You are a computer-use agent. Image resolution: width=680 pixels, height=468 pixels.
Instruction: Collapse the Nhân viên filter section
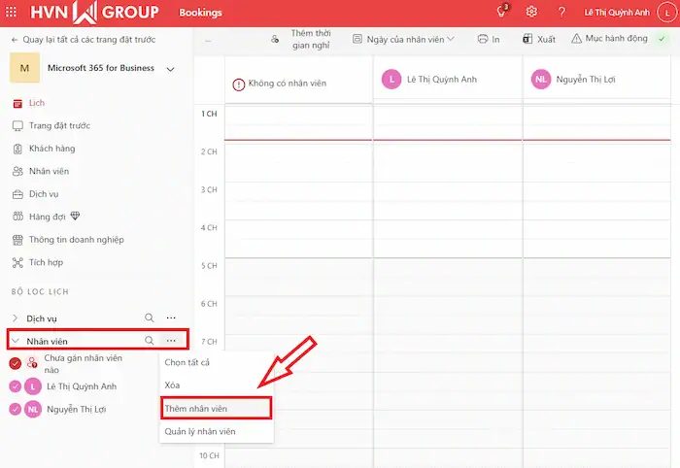coord(15,342)
